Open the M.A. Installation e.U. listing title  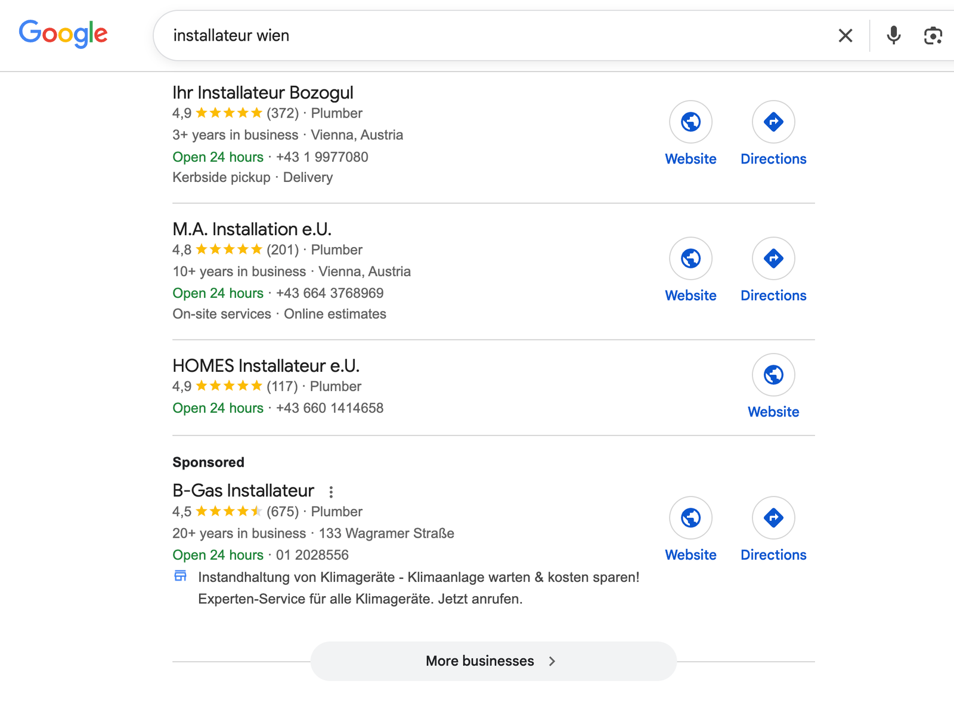coord(252,230)
